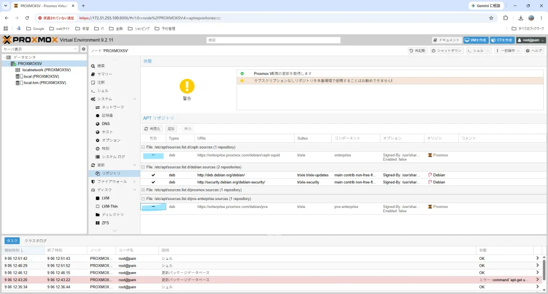Viewport: 548px width, 294px height.
Task: Click the ファイアウォール shield icon
Action: pos(93,182)
